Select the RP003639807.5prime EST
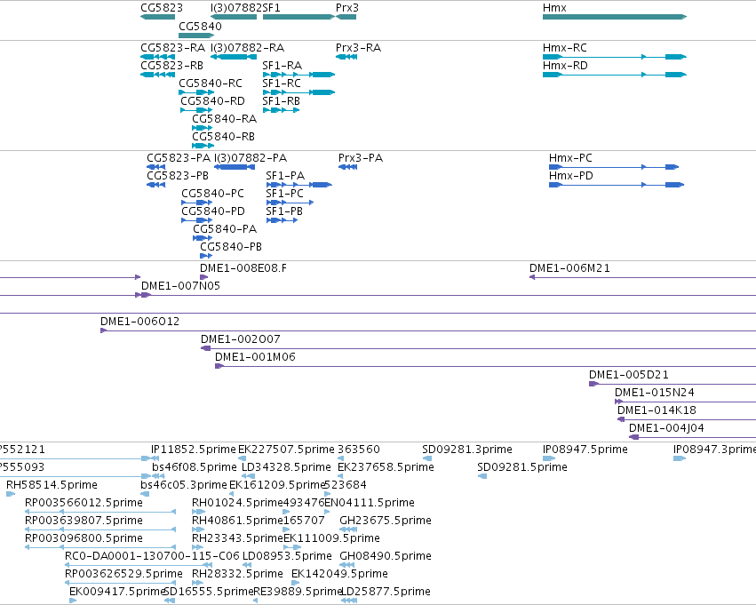The width and height of the screenshot is (756, 605). [100, 529]
